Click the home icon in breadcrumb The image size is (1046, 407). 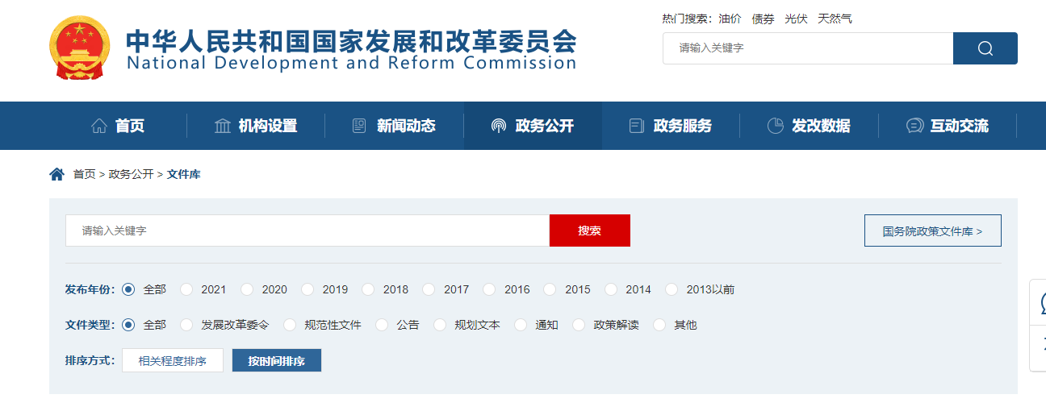point(56,174)
